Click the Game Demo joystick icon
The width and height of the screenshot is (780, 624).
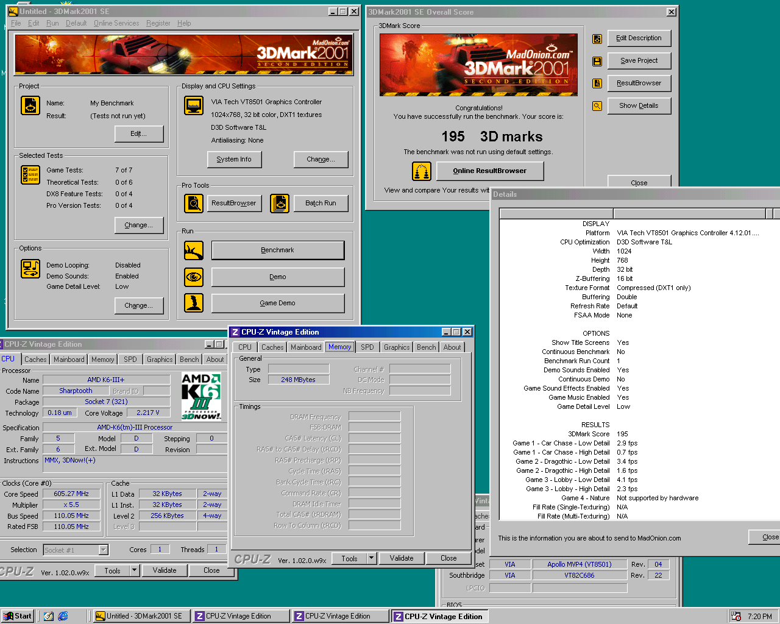194,303
